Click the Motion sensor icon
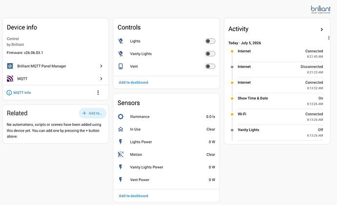 tap(121, 155)
